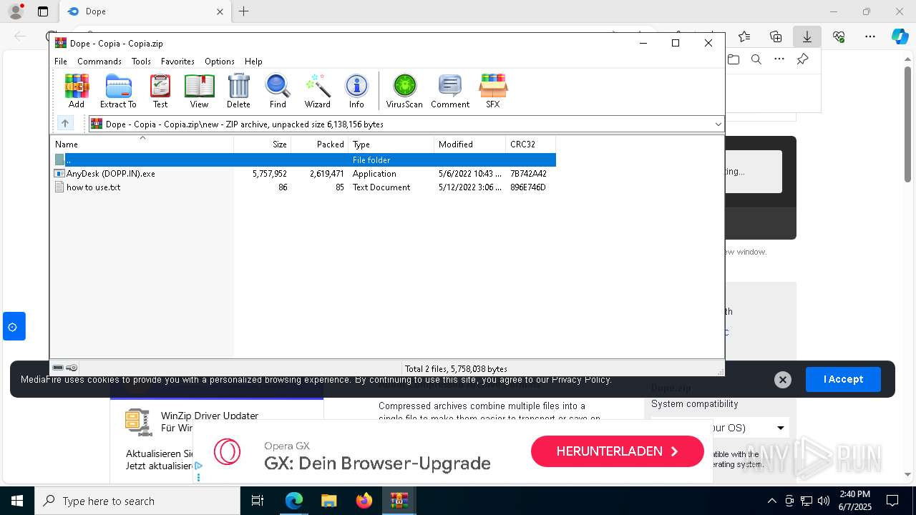Open the system compatibility OS dropdown
The width and height of the screenshot is (916, 515).
[x=720, y=428]
